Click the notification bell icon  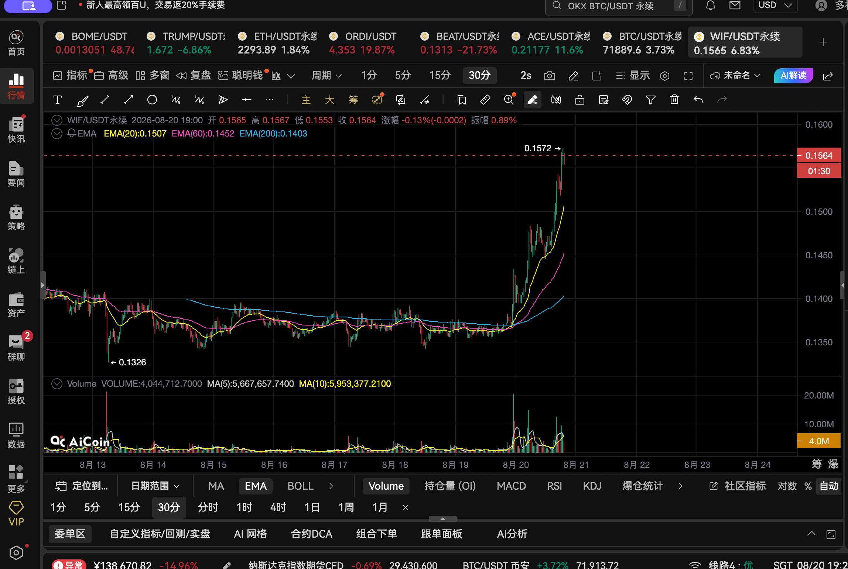pos(711,6)
